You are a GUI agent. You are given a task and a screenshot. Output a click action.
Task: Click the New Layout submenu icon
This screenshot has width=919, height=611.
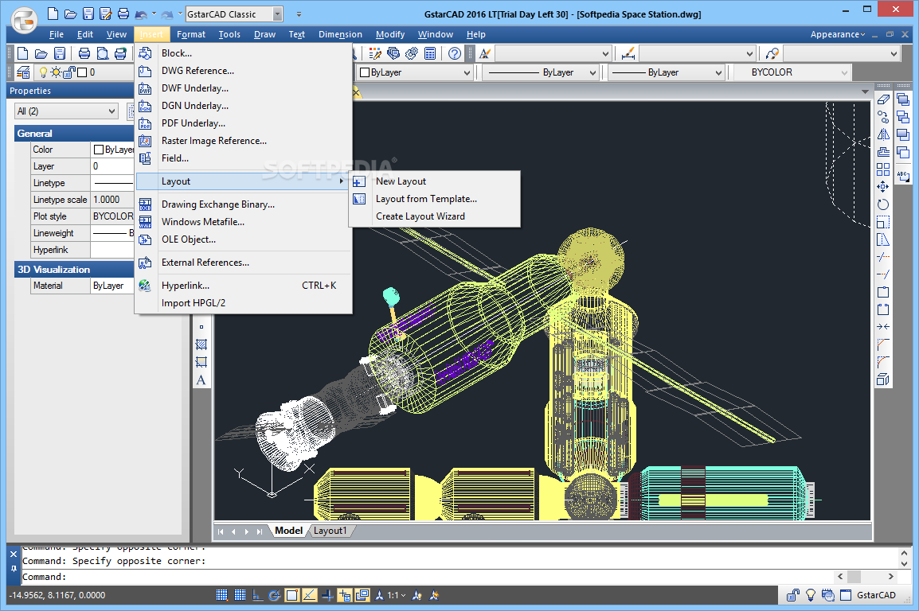tap(359, 182)
